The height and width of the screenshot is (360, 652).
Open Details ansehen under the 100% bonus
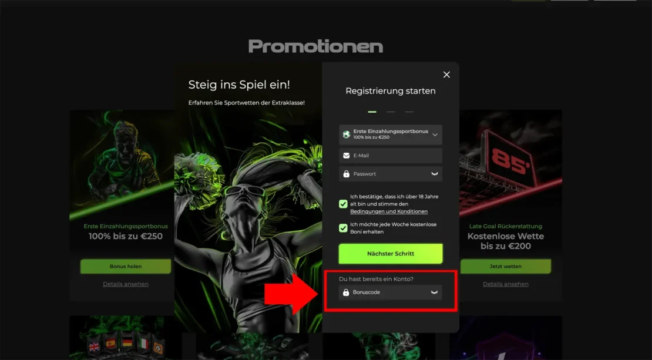126,284
